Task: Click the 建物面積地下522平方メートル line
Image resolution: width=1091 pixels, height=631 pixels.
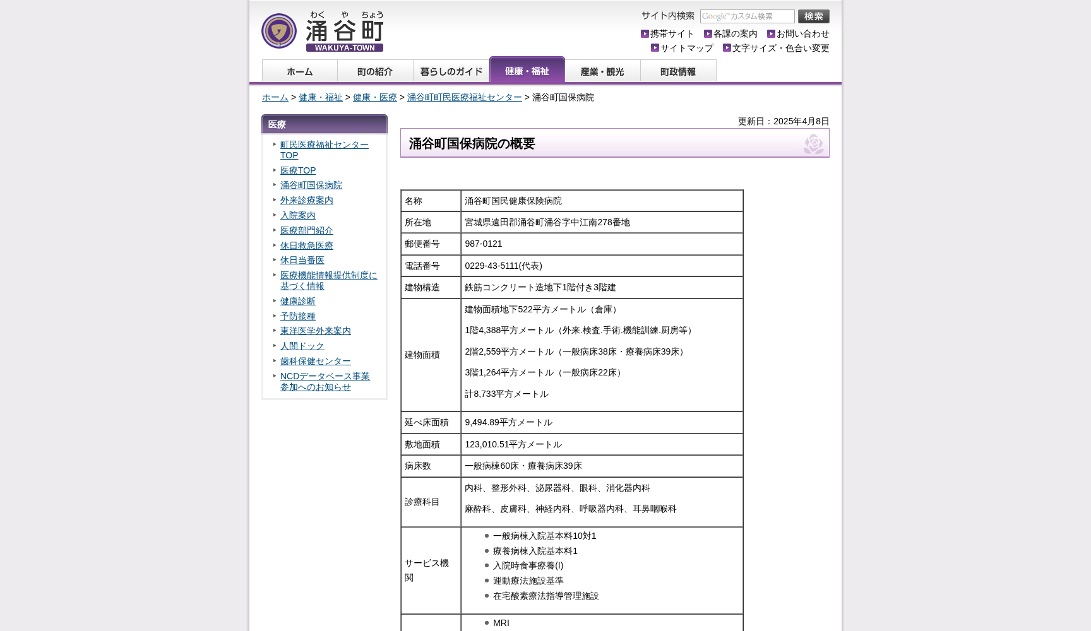Action: [x=542, y=309]
